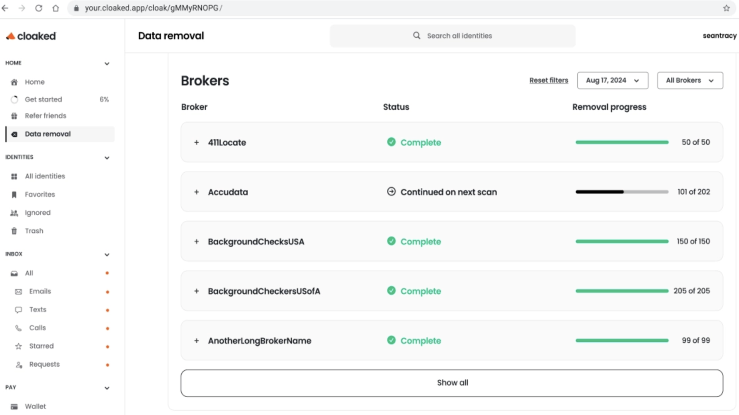Expand the BackgroundChecksUSA row

(x=196, y=242)
